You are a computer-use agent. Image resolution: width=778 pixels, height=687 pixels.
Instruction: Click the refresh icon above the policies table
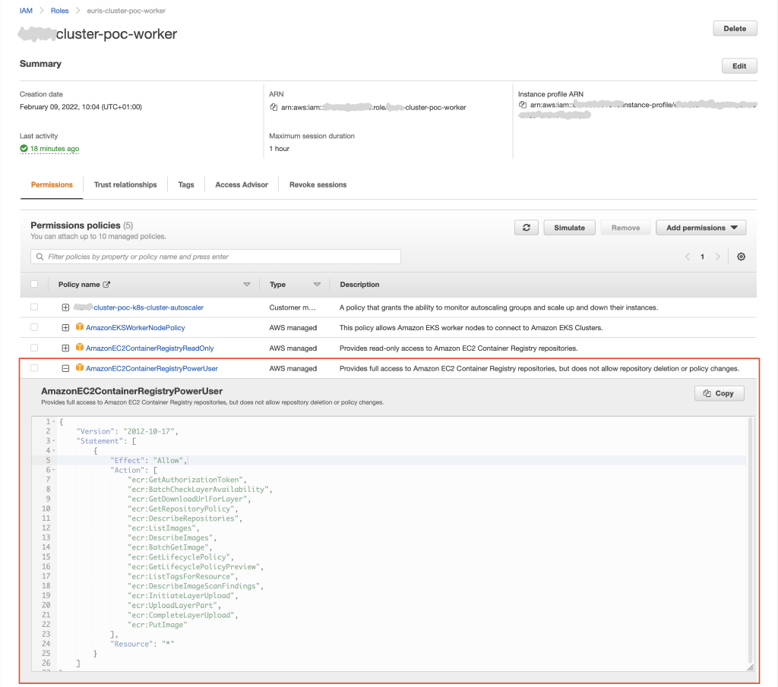pyautogui.click(x=526, y=227)
